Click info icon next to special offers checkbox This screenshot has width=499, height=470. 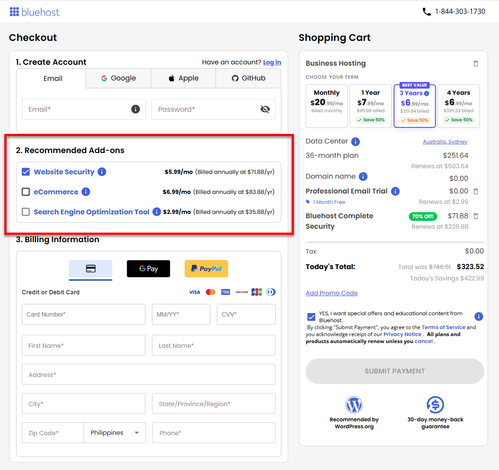(x=479, y=317)
